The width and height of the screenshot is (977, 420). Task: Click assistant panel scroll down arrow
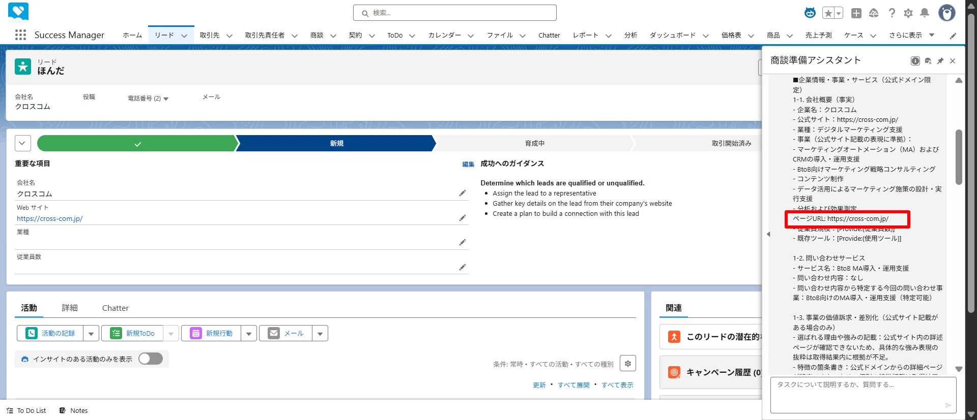(959, 369)
